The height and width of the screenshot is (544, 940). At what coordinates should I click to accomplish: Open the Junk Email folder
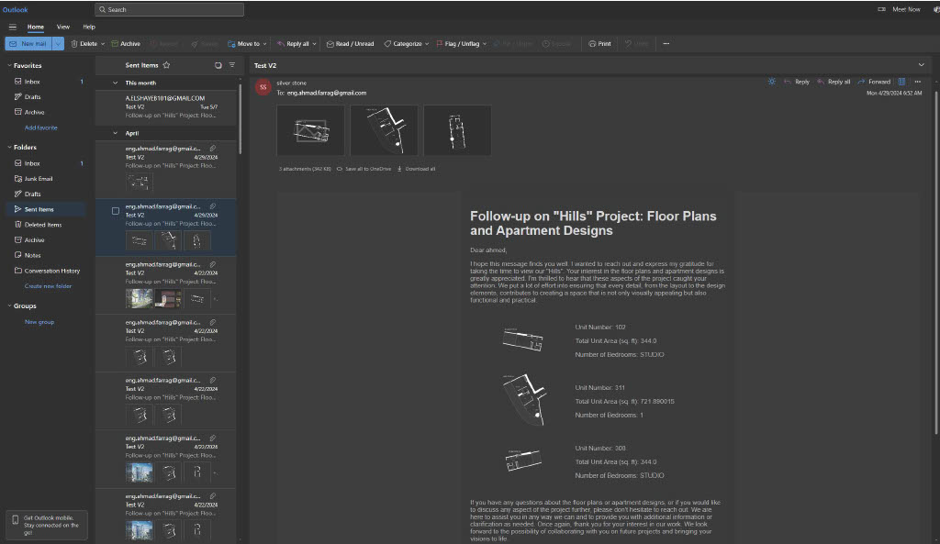[39, 179]
